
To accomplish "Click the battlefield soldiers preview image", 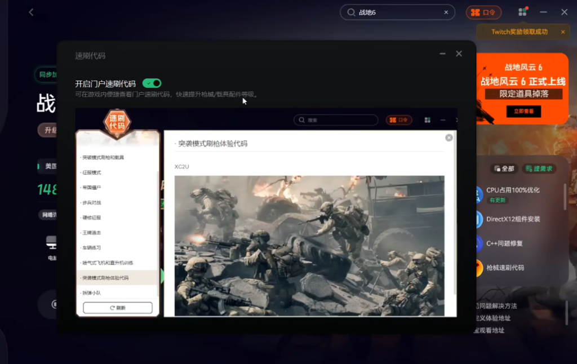I will (x=309, y=245).
